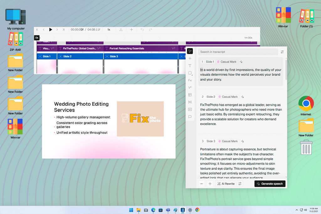
Task: Change the 1x playback speed
Action: tap(109, 30)
